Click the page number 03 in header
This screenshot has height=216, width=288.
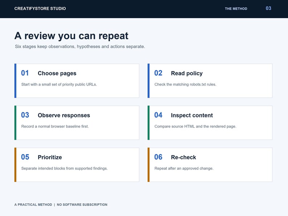point(268,8)
